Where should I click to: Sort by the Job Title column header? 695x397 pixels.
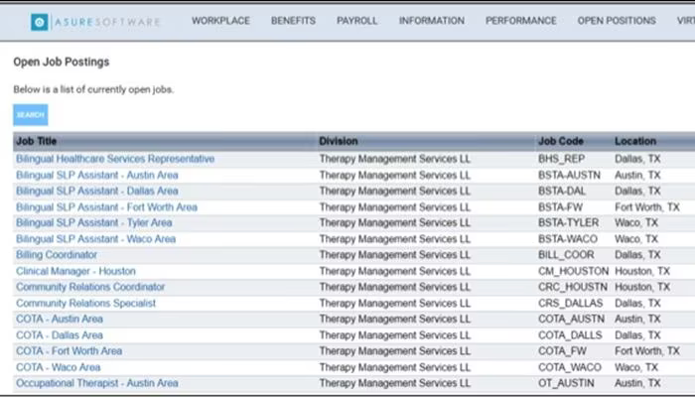37,141
